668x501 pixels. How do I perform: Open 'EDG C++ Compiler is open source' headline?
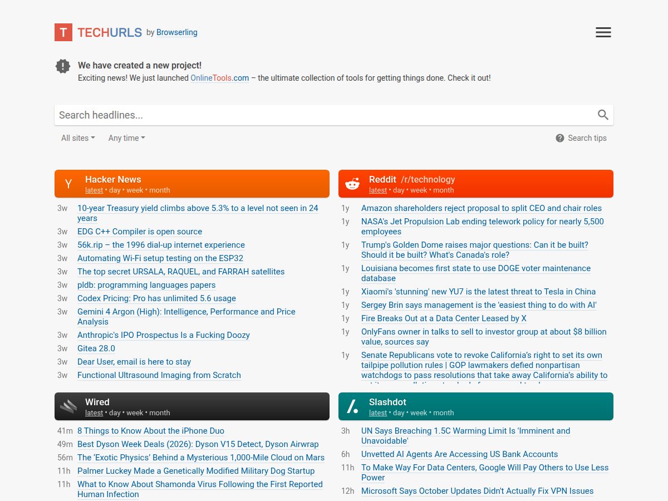coord(140,232)
